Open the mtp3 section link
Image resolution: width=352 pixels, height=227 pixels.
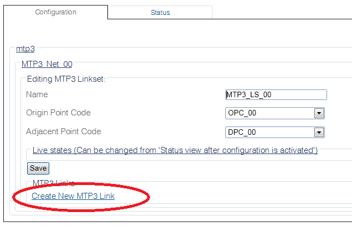click(25, 49)
